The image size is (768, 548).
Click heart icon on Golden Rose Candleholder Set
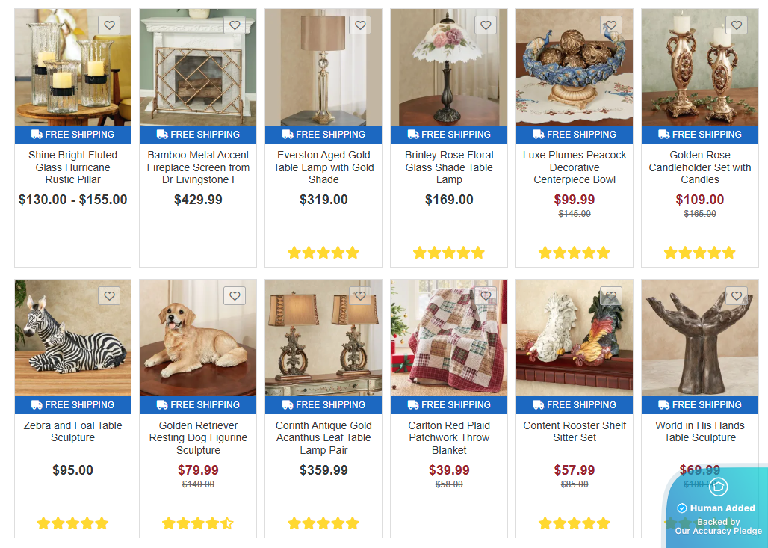point(736,25)
